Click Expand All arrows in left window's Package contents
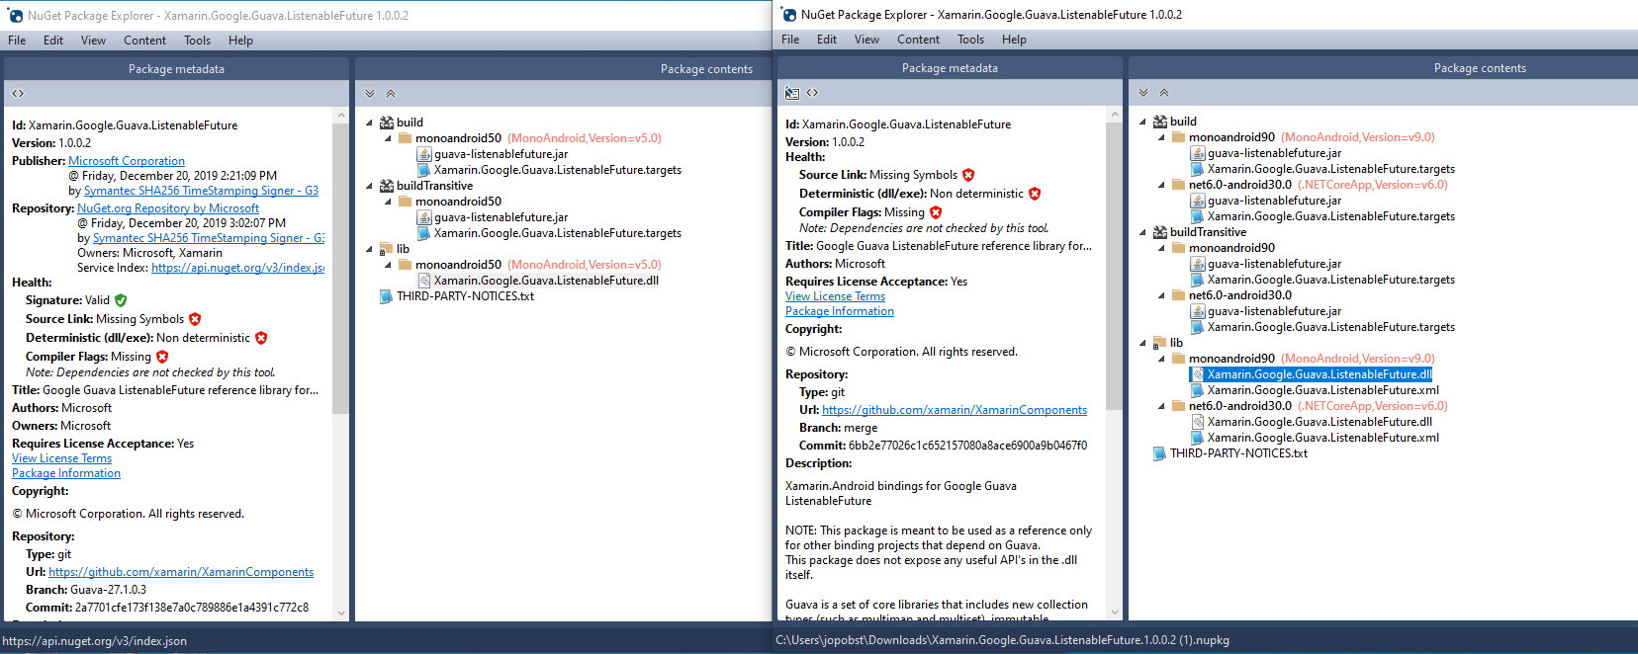 point(370,94)
